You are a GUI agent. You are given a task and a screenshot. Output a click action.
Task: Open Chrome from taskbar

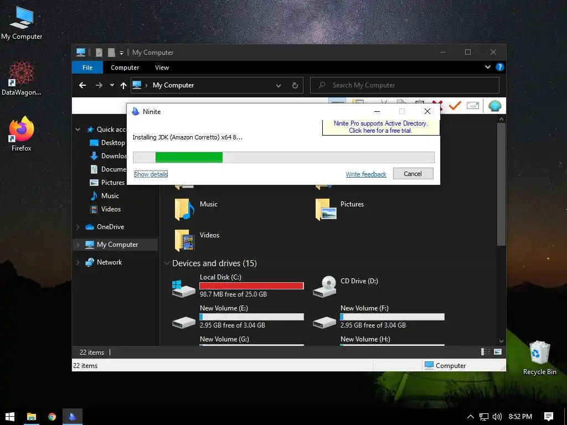pyautogui.click(x=52, y=417)
